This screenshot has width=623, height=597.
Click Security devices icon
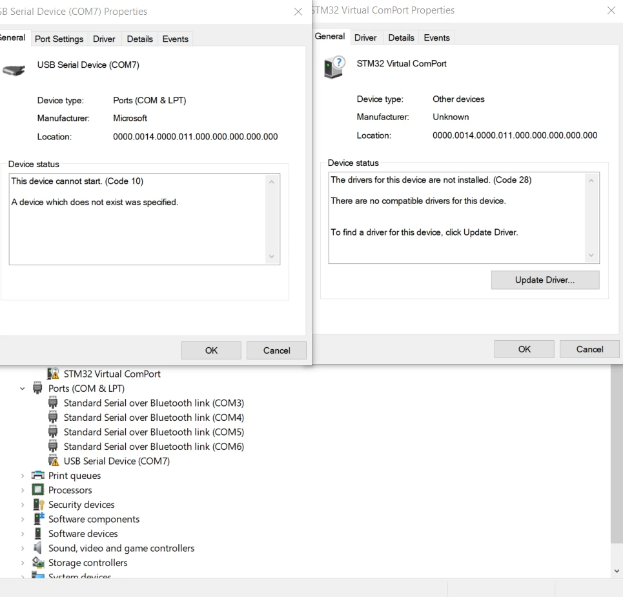(x=38, y=505)
